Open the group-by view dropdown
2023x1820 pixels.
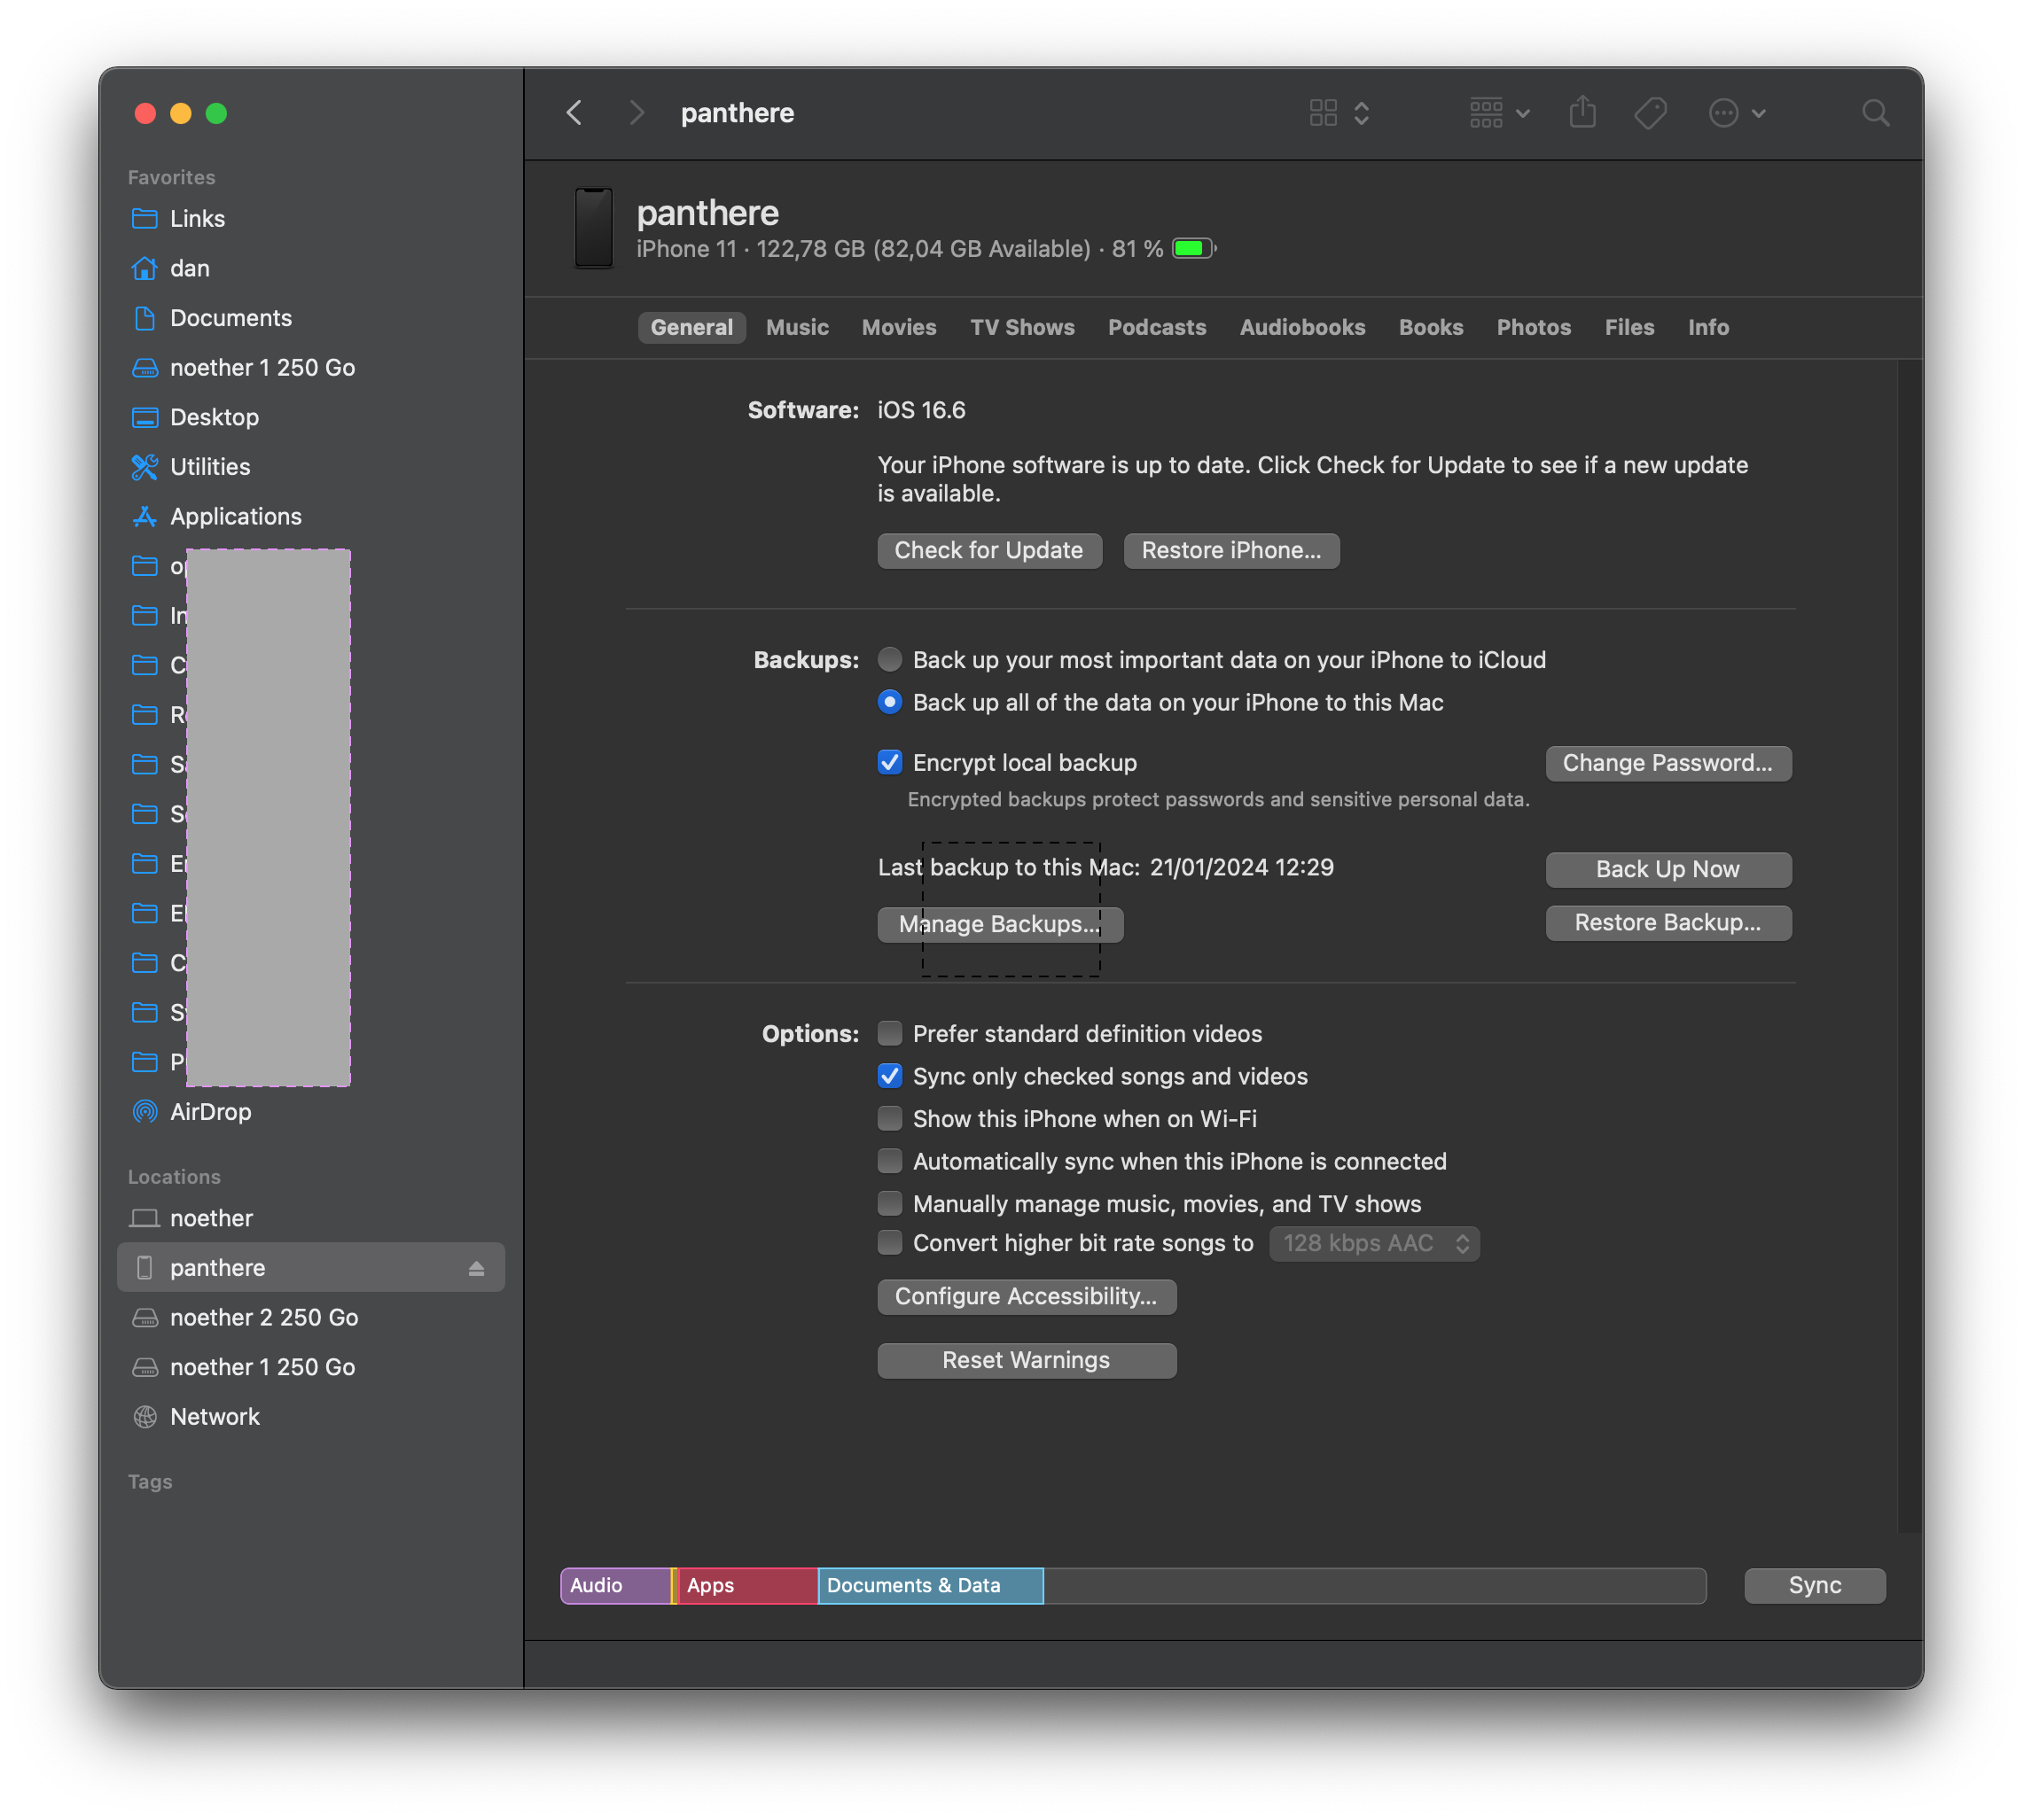(1499, 113)
